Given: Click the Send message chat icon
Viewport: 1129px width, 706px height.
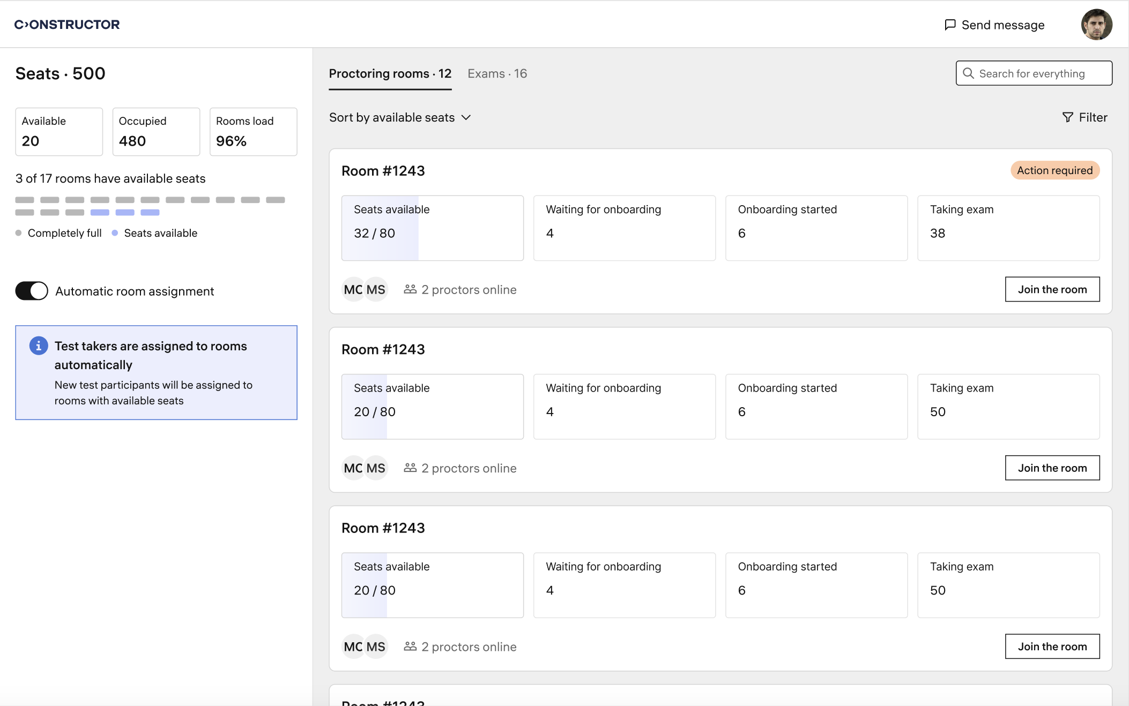Looking at the screenshot, I should point(950,25).
